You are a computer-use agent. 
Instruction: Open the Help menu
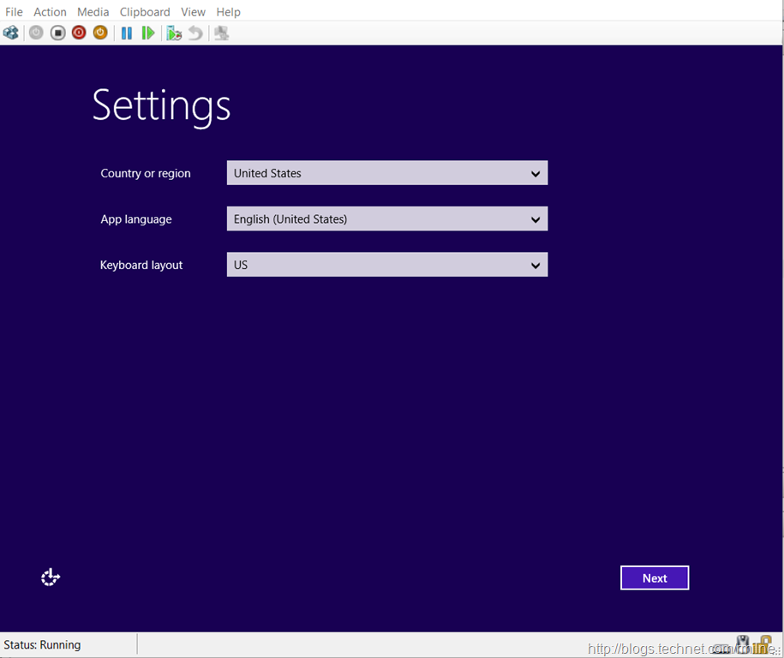tap(228, 12)
